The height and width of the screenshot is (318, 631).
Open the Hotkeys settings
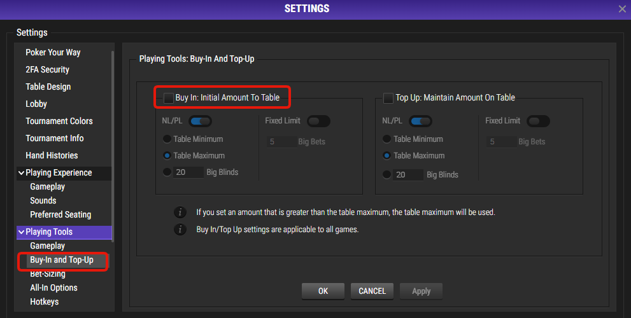pyautogui.click(x=45, y=302)
